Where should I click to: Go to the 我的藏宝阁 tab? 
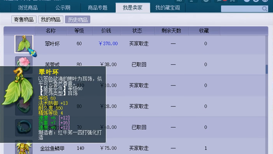pyautogui.click(x=167, y=8)
